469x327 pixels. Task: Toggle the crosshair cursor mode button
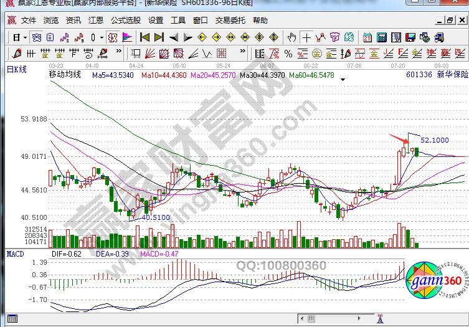click(306, 38)
